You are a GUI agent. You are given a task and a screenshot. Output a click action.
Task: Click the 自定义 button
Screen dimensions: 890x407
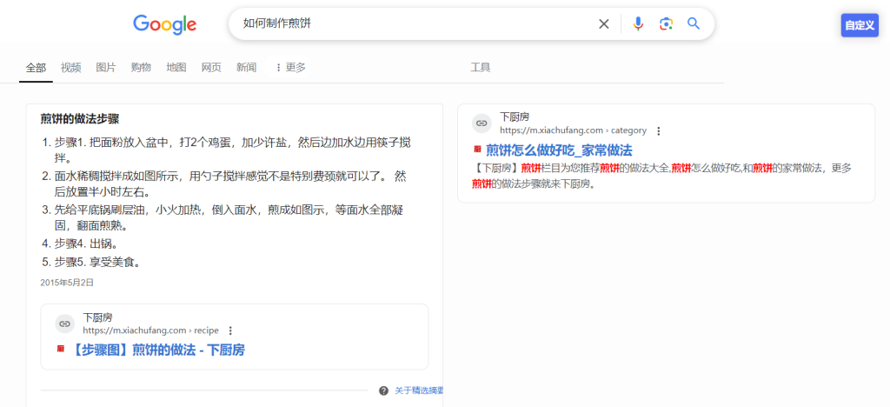(x=860, y=25)
